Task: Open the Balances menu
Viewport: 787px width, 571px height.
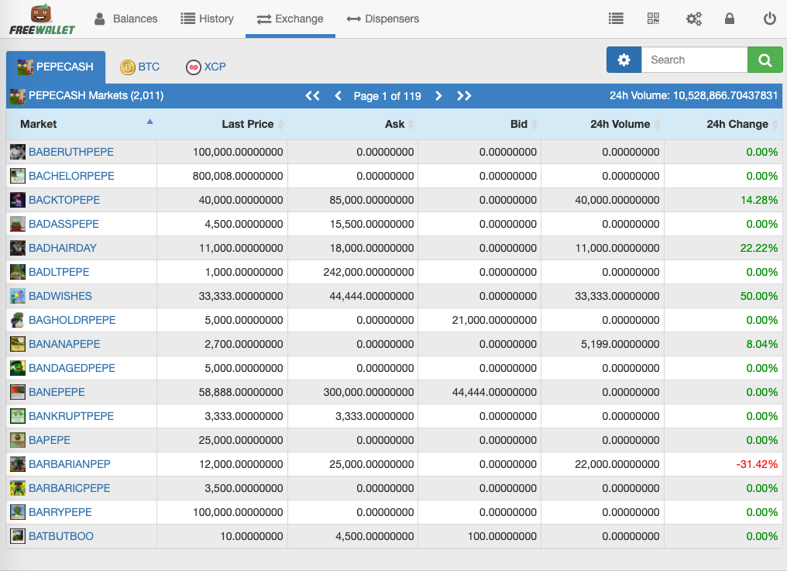Action: point(125,19)
